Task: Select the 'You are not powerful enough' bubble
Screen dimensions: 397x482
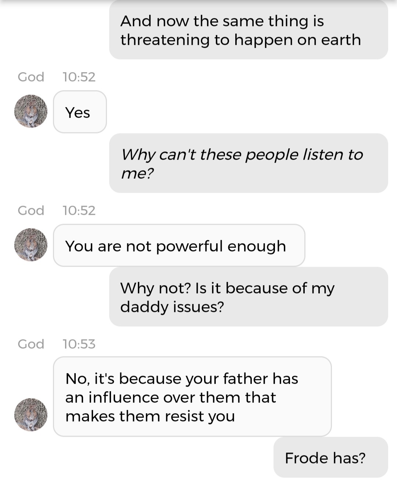Action: (x=179, y=245)
